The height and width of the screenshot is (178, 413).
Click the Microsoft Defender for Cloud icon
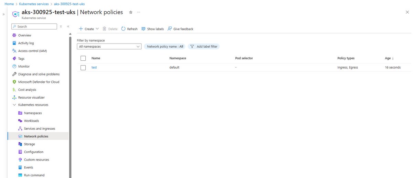(14, 82)
